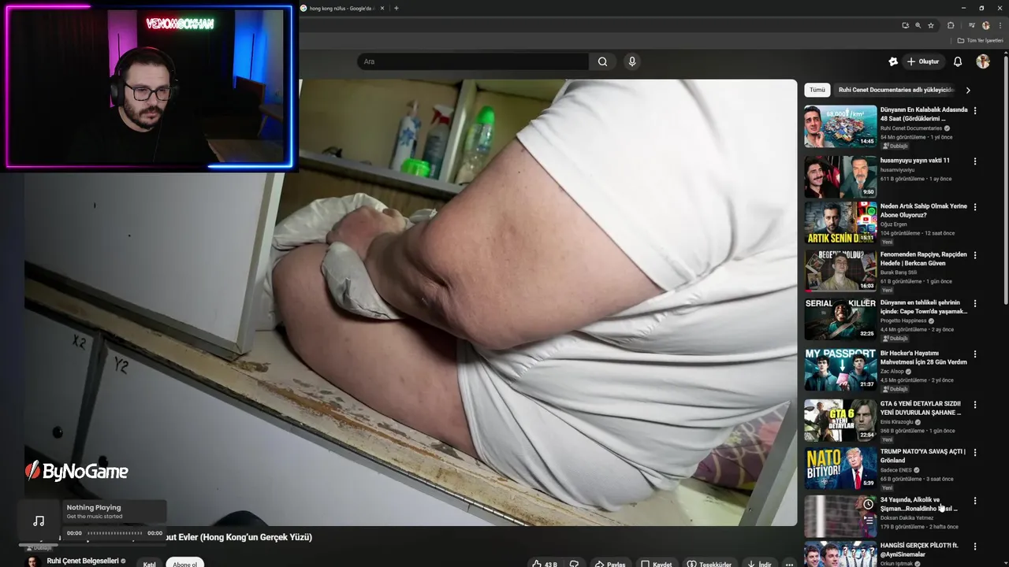Viewport: 1009px width, 567px height.
Task: Open options for Trump NATO'ya Savaş Açtı video
Action: pyautogui.click(x=975, y=453)
